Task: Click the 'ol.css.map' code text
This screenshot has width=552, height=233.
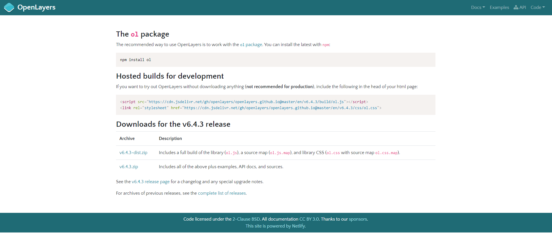Action: pyautogui.click(x=387, y=153)
